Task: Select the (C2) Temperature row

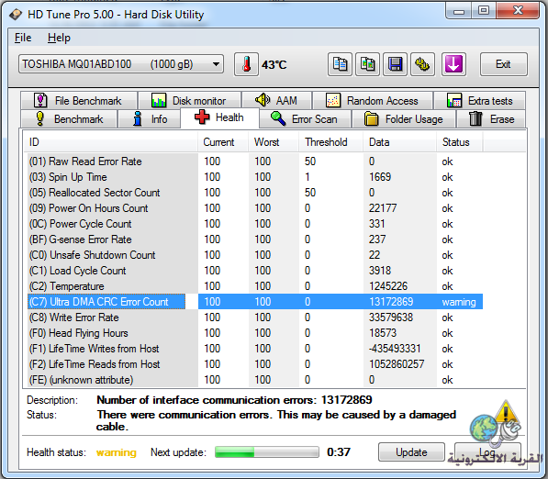Action: pos(255,286)
